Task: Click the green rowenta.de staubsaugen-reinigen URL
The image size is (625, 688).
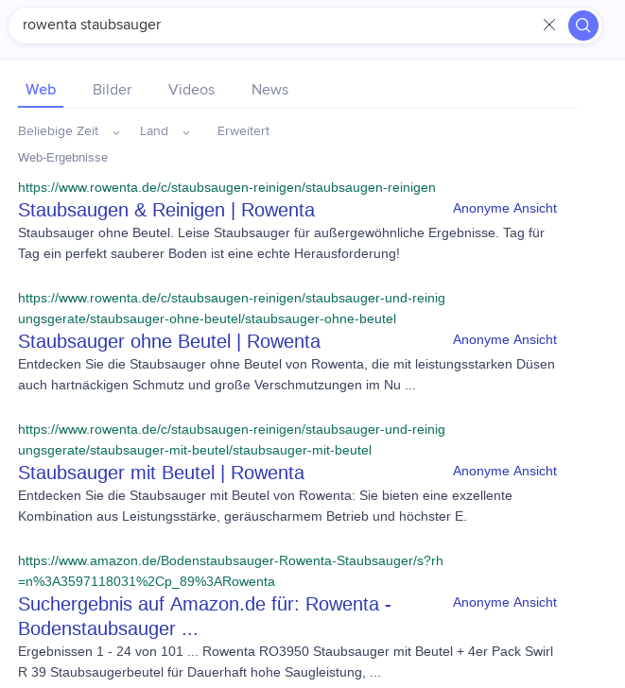Action: coord(227,188)
